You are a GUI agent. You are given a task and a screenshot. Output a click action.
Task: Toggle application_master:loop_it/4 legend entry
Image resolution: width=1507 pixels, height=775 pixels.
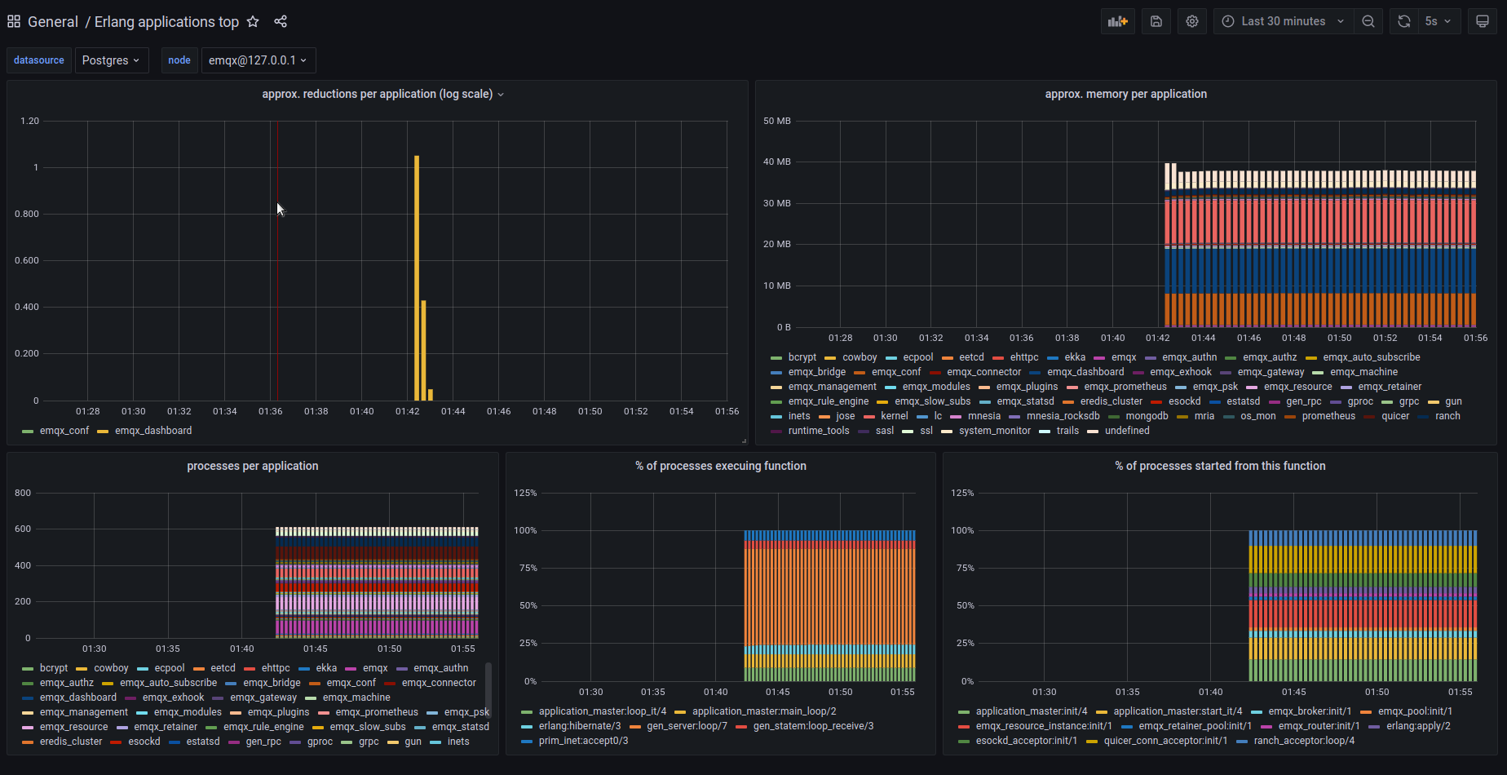pos(603,711)
